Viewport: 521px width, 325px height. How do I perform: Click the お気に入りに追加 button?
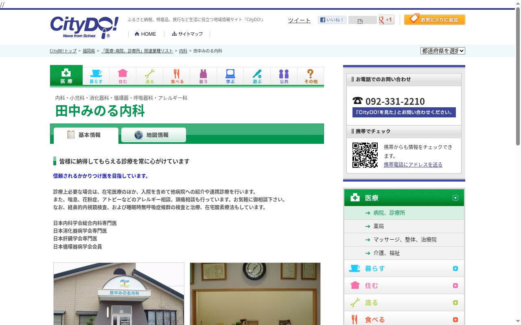pyautogui.click(x=434, y=19)
